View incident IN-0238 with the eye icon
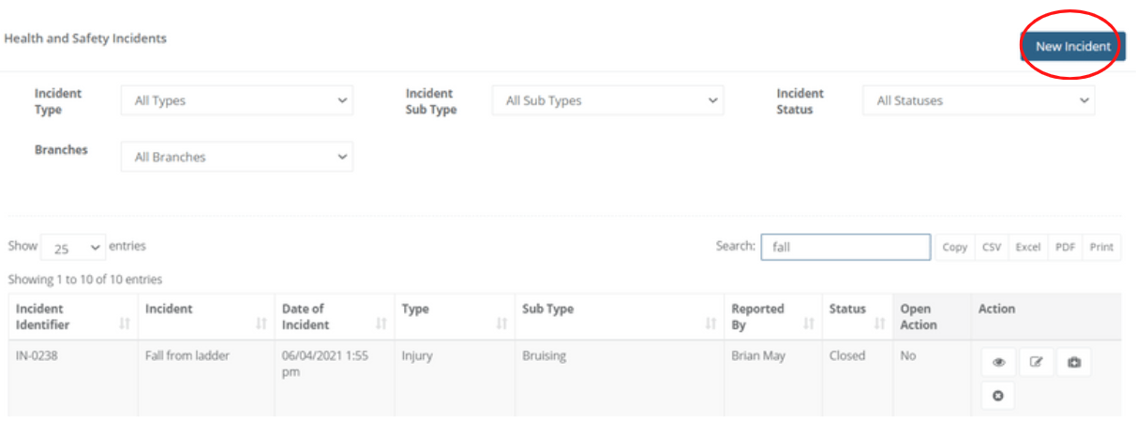Image resolution: width=1137 pixels, height=422 pixels. tap(998, 362)
